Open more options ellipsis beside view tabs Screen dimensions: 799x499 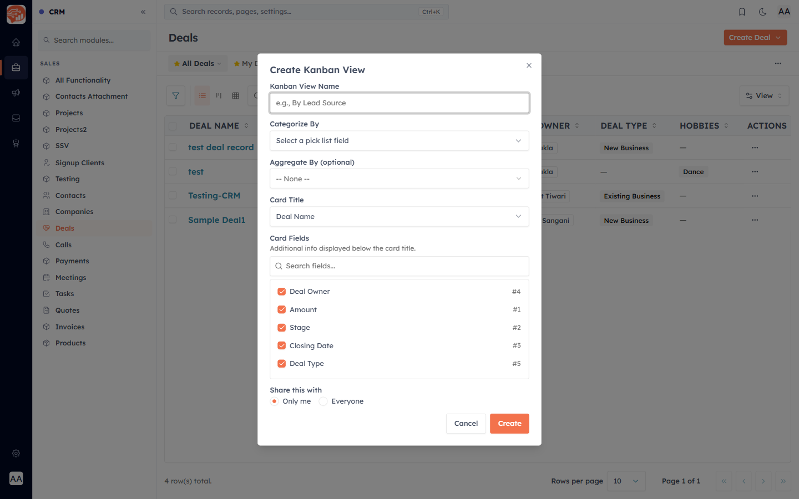[x=778, y=63]
